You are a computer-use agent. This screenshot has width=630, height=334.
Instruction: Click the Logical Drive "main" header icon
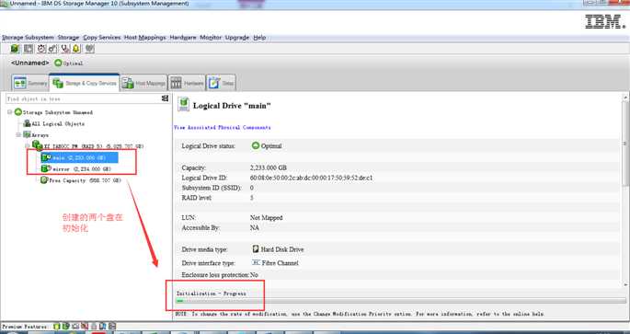[184, 104]
